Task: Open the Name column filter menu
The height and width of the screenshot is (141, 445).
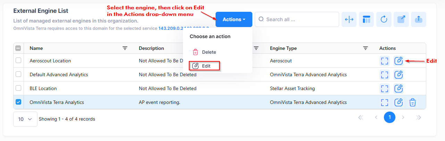Action: [125, 49]
